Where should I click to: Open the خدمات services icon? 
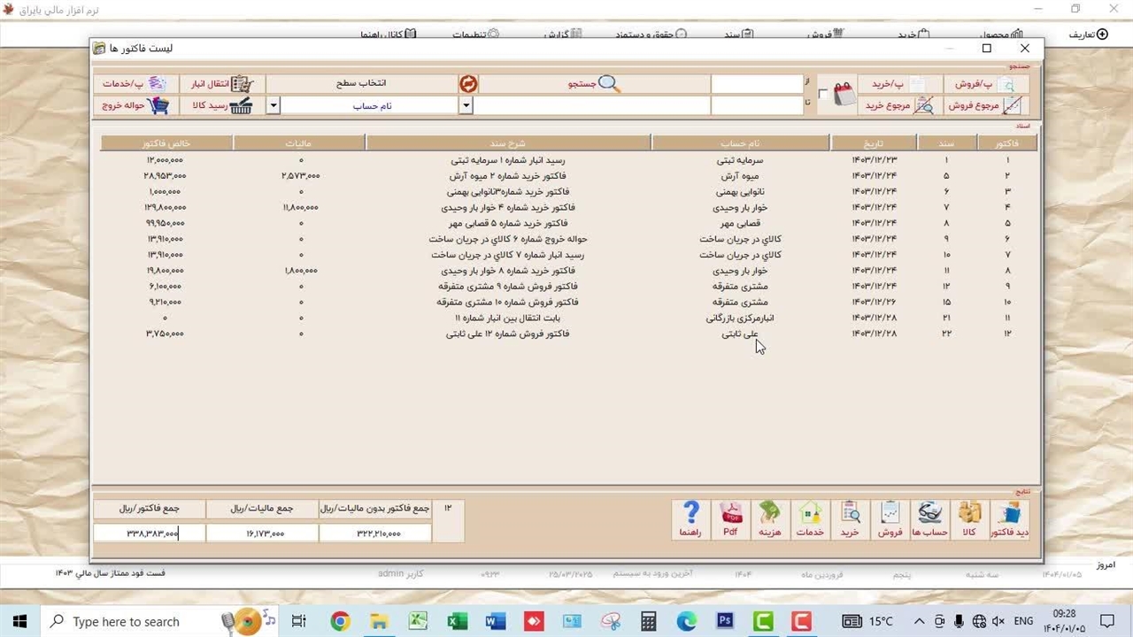pos(810,519)
